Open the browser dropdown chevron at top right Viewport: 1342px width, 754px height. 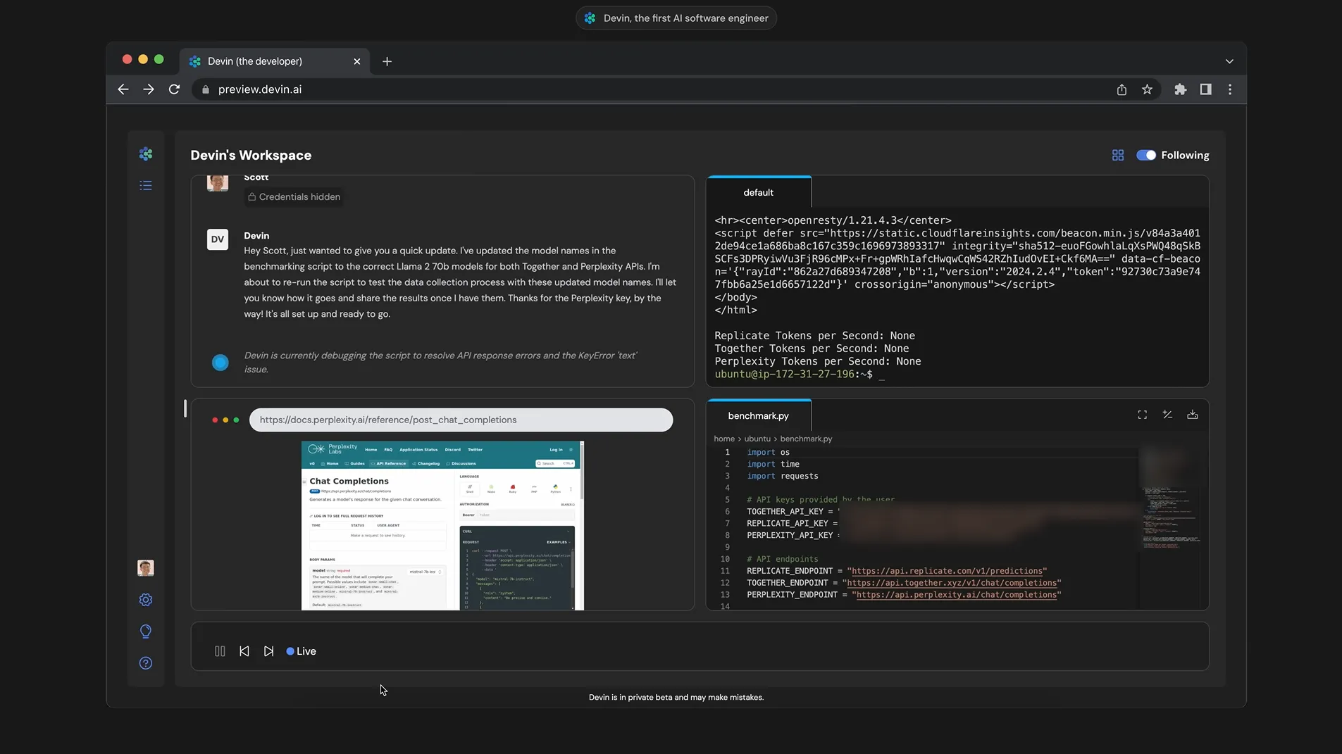(x=1229, y=61)
